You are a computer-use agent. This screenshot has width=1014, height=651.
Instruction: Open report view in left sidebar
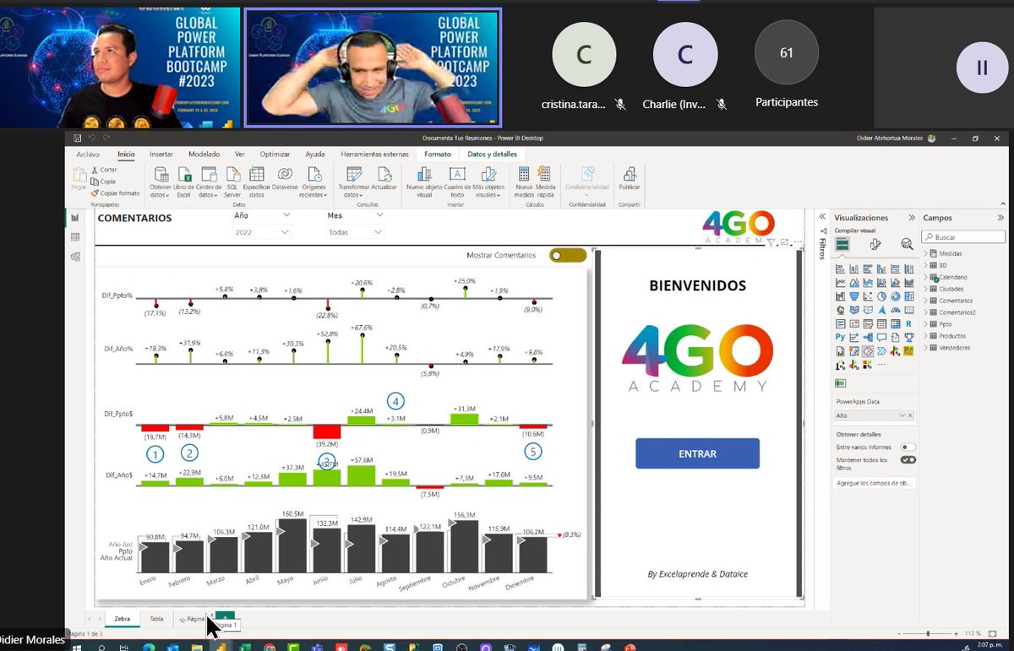point(75,217)
